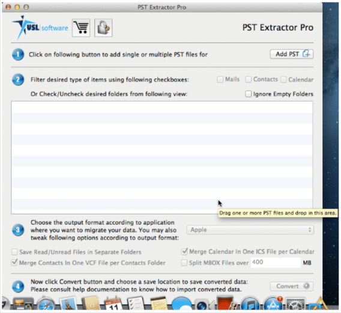Image resolution: width=341 pixels, height=313 pixels.
Task: Toggle Split MBOX Files over checkbox
Action: [184, 263]
